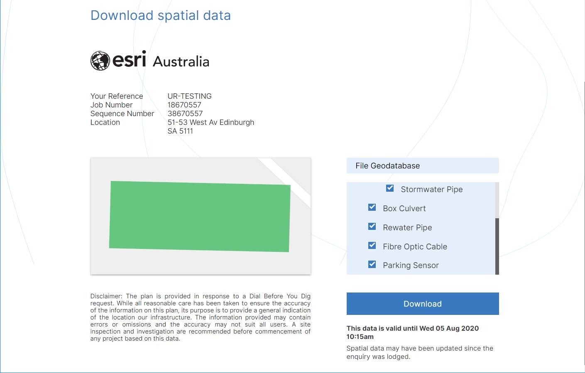Click the layer list scrollbar thumb
This screenshot has width=585, height=373.
497,246
